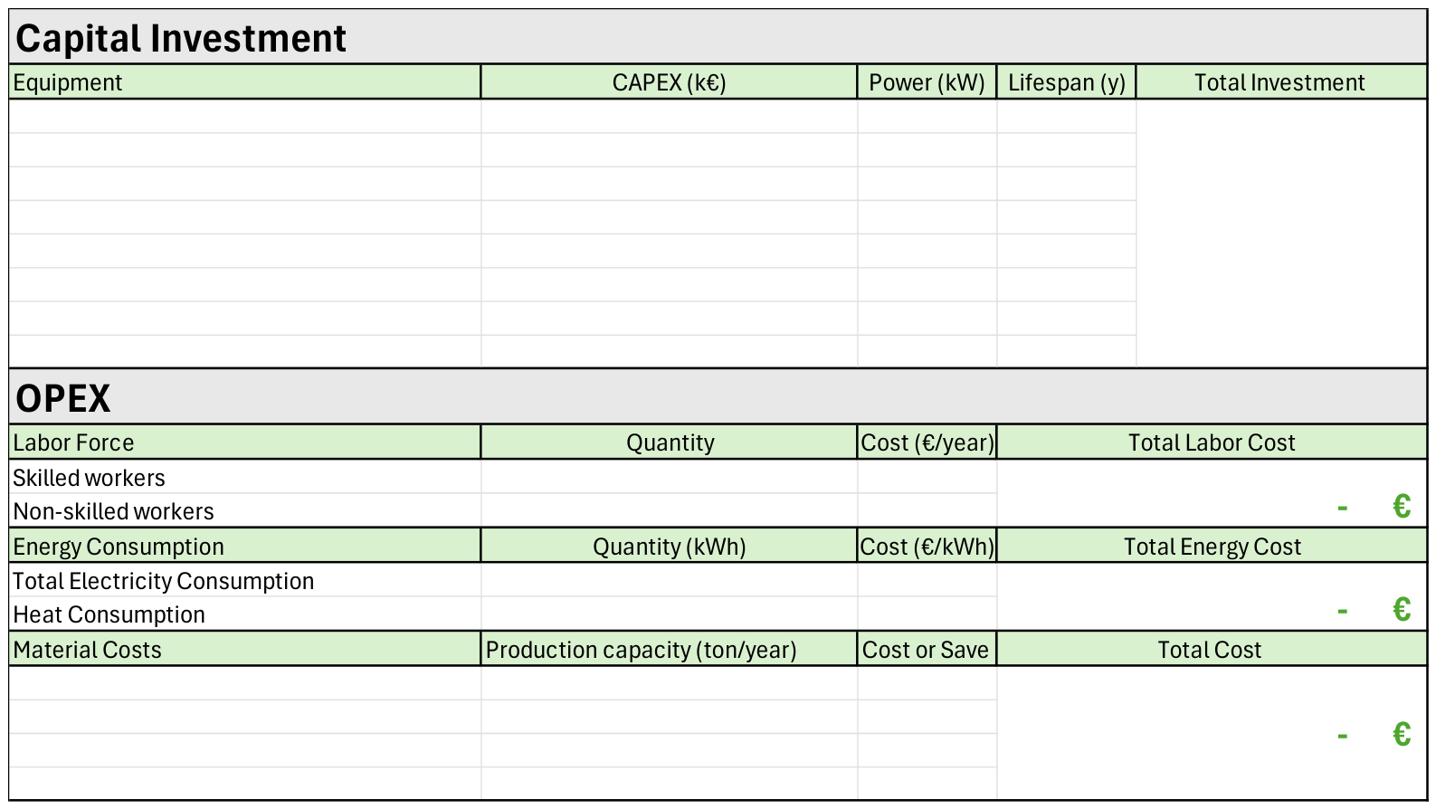Image resolution: width=1436 pixels, height=809 pixels.
Task: Click the OPEX section title
Action: (718, 397)
